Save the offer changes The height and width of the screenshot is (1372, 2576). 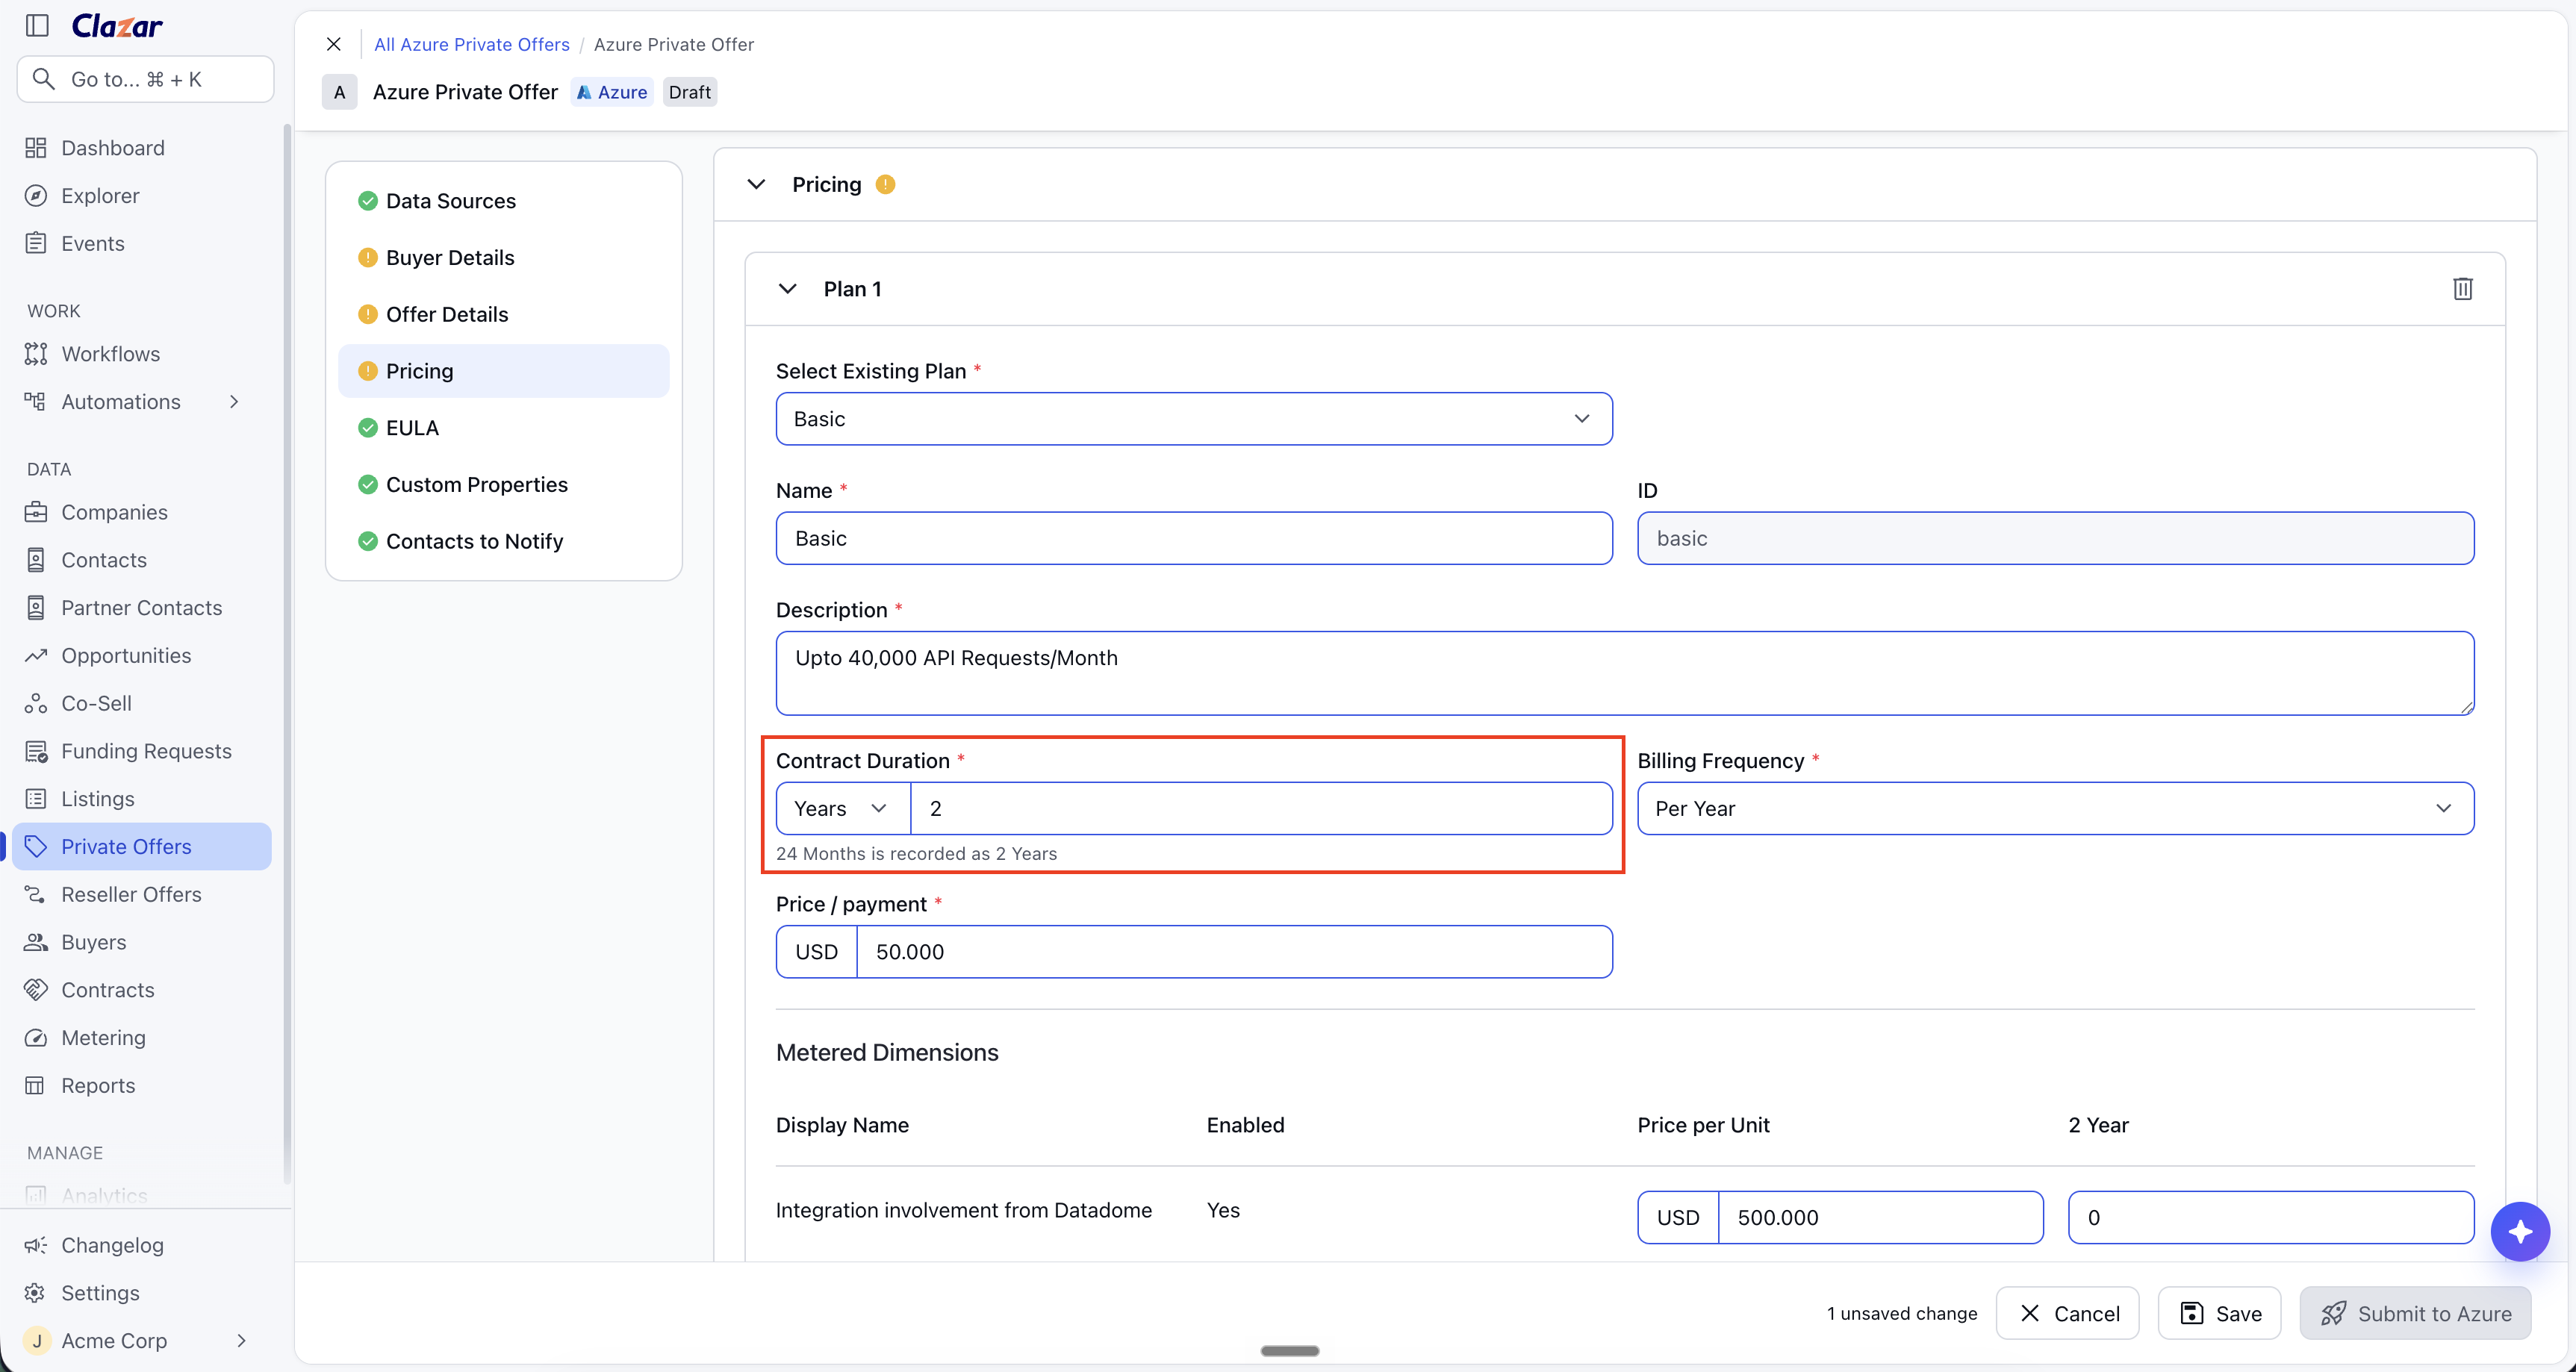2219,1313
